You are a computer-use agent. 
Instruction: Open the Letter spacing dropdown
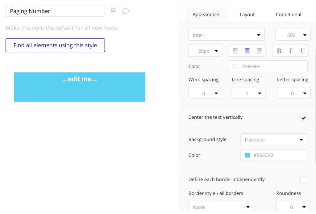[294, 93]
